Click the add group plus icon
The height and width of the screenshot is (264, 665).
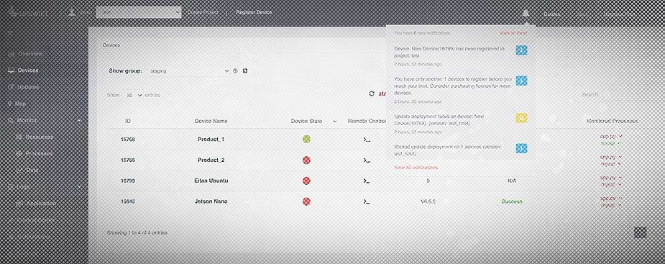click(x=245, y=71)
